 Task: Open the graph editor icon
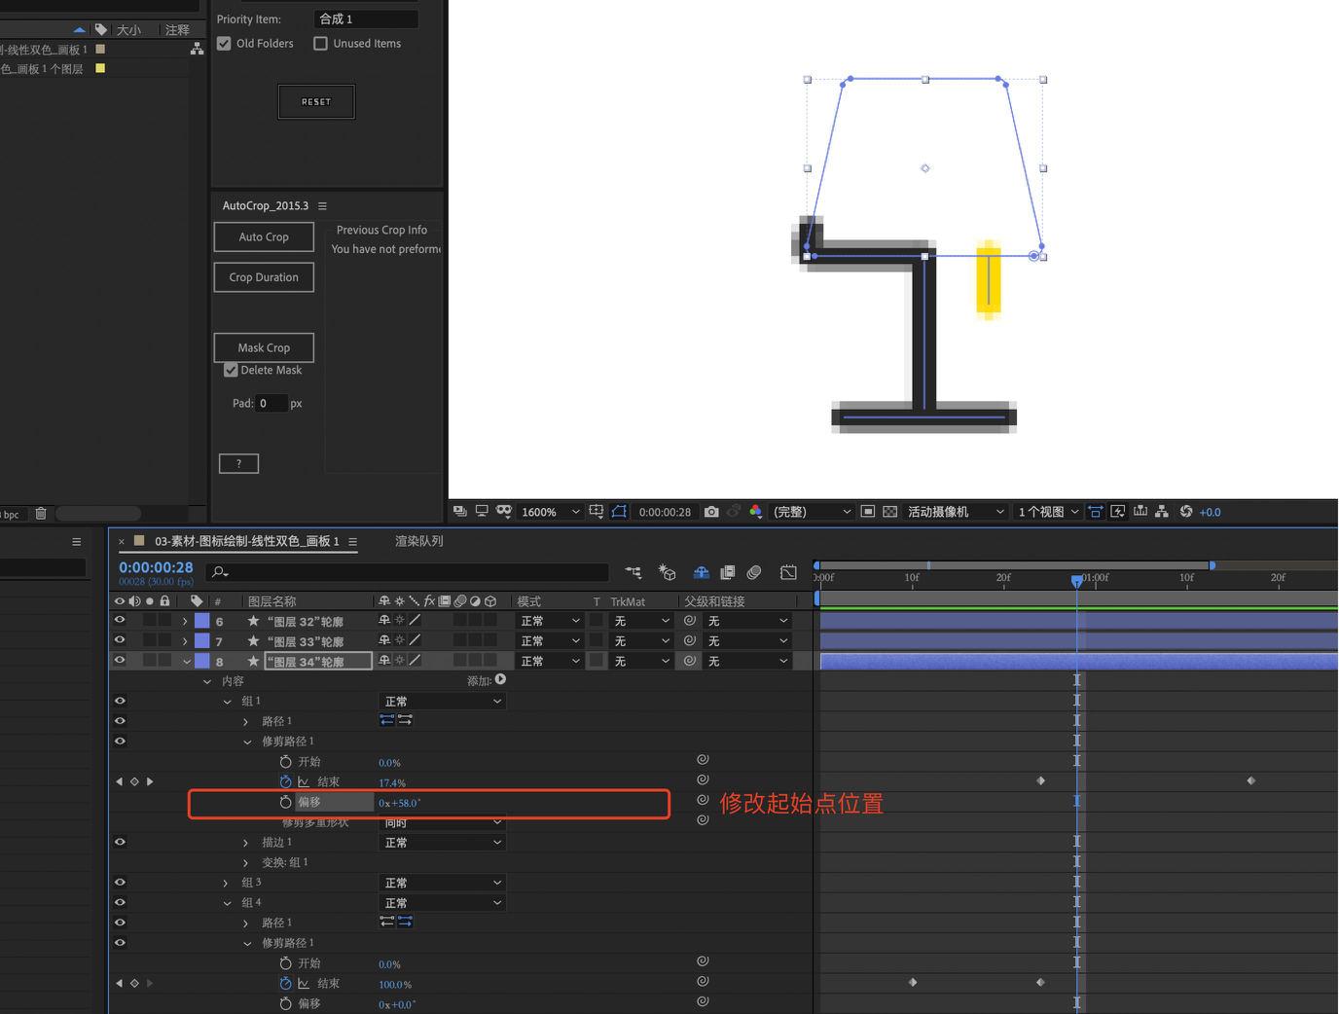tap(788, 572)
